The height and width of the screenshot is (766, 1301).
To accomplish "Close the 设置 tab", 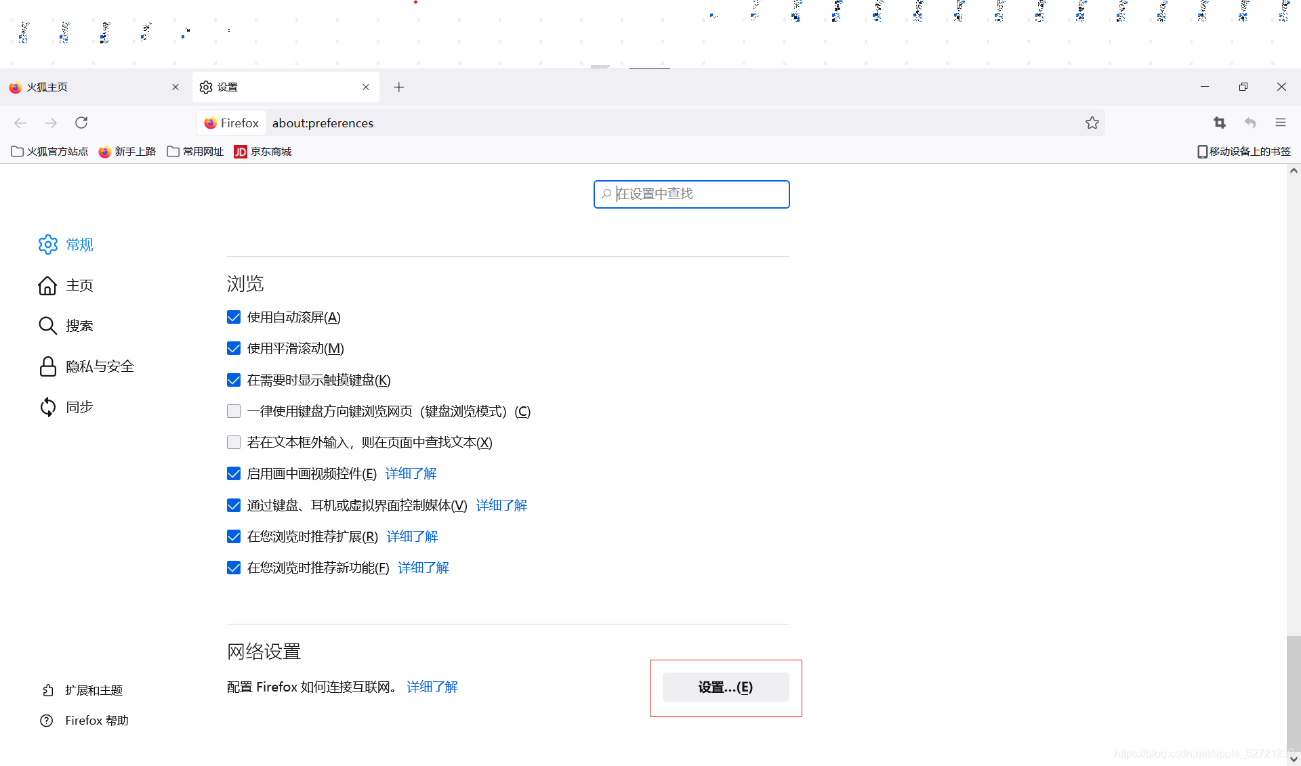I will coord(366,87).
